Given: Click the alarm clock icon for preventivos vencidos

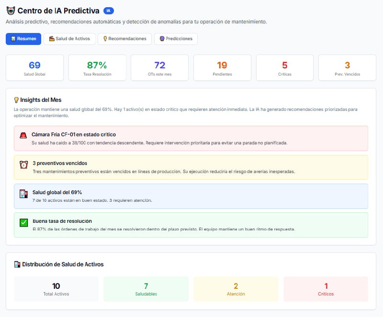Looking at the screenshot, I should [23, 164].
